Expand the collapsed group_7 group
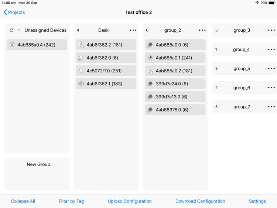The height and width of the screenshot is (208, 277). (244, 107)
